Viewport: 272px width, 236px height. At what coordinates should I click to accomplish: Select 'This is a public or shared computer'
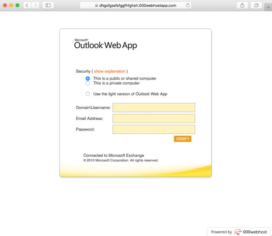coord(88,78)
